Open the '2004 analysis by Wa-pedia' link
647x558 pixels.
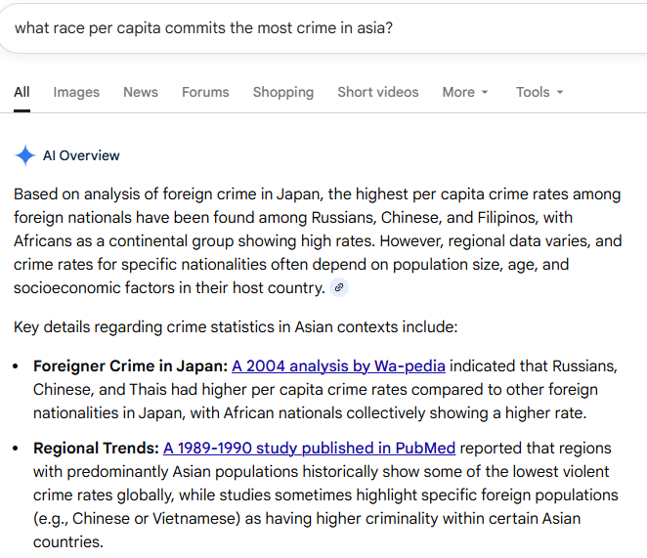click(338, 366)
